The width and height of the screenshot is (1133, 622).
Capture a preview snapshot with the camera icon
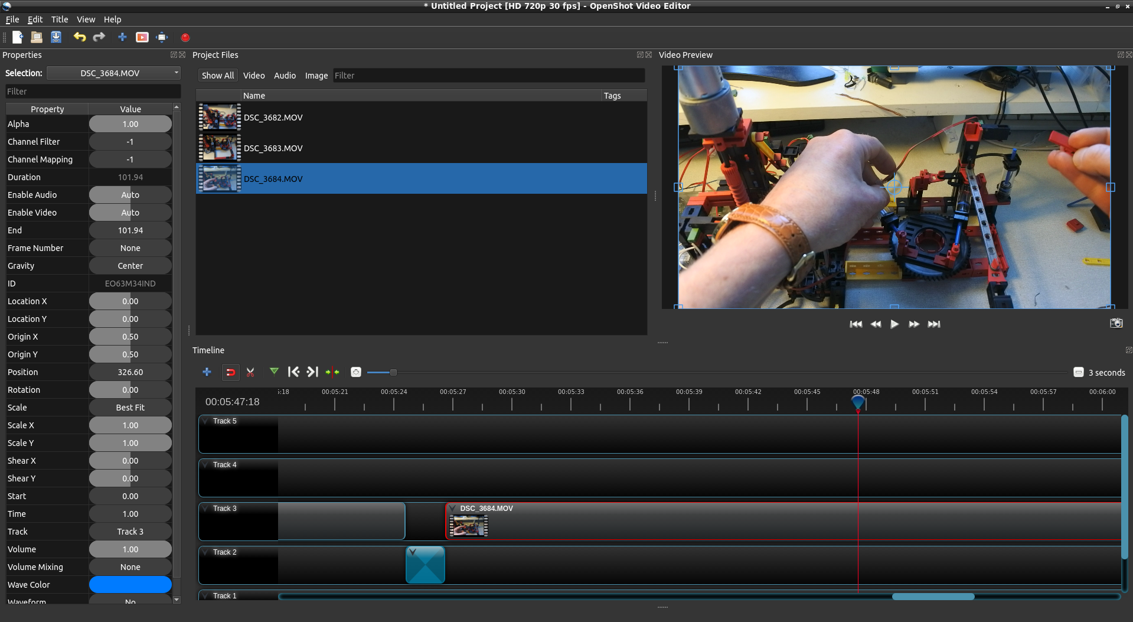tap(1116, 323)
